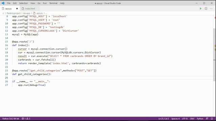216x121 pixels.
Task: Click the feedback icon in status bar
Action: point(207,119)
